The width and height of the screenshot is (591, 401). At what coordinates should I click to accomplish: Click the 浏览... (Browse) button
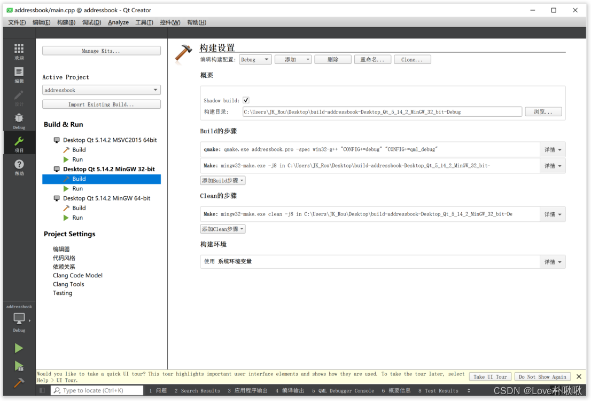pyautogui.click(x=543, y=112)
